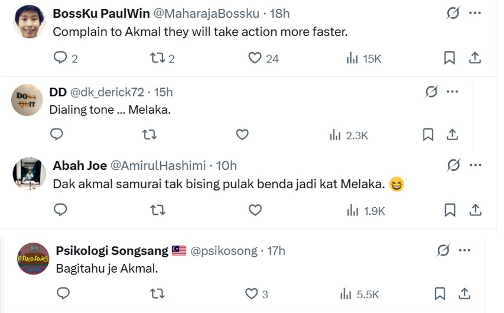
Task: Retweet Abah Joe's Melaka tweet
Action: point(158,210)
